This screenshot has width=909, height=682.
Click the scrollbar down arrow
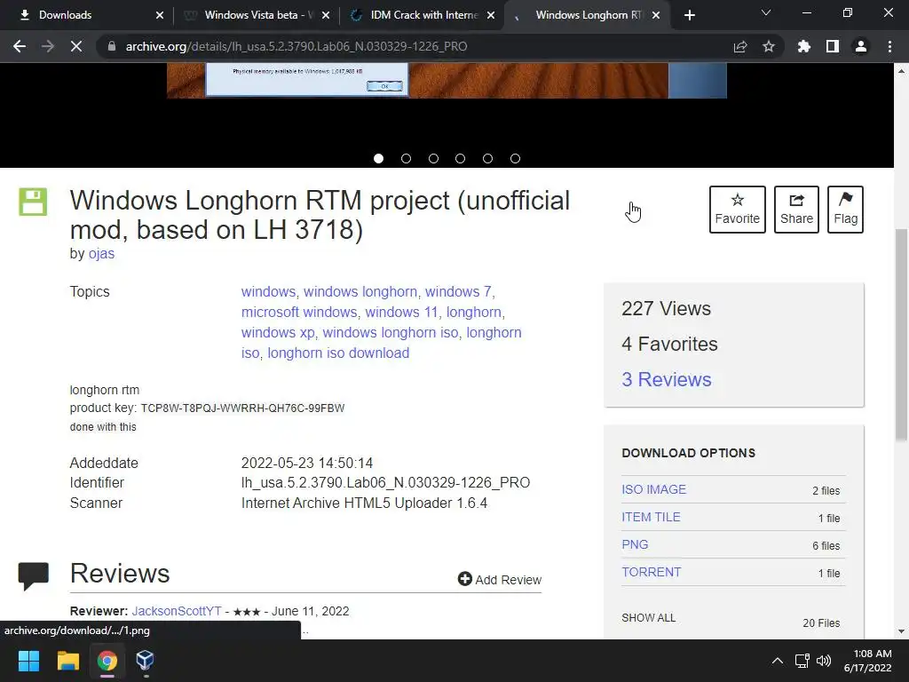point(901,631)
